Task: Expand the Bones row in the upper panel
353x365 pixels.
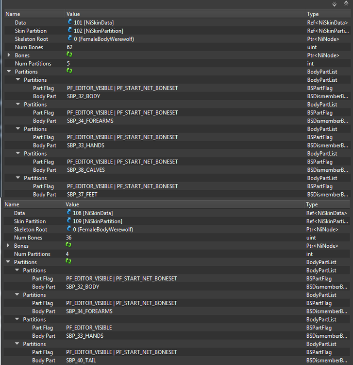Action: pyautogui.click(x=9, y=55)
